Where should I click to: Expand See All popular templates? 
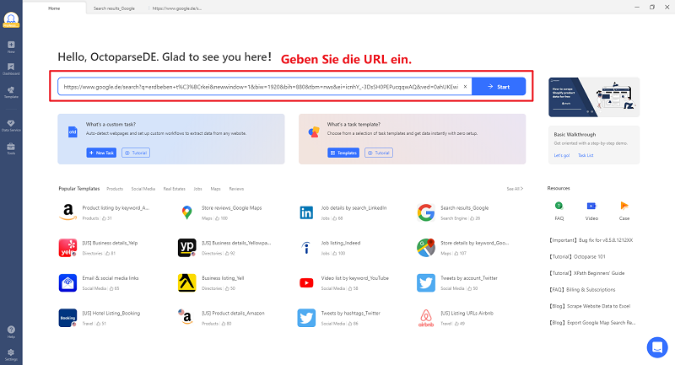coord(515,189)
